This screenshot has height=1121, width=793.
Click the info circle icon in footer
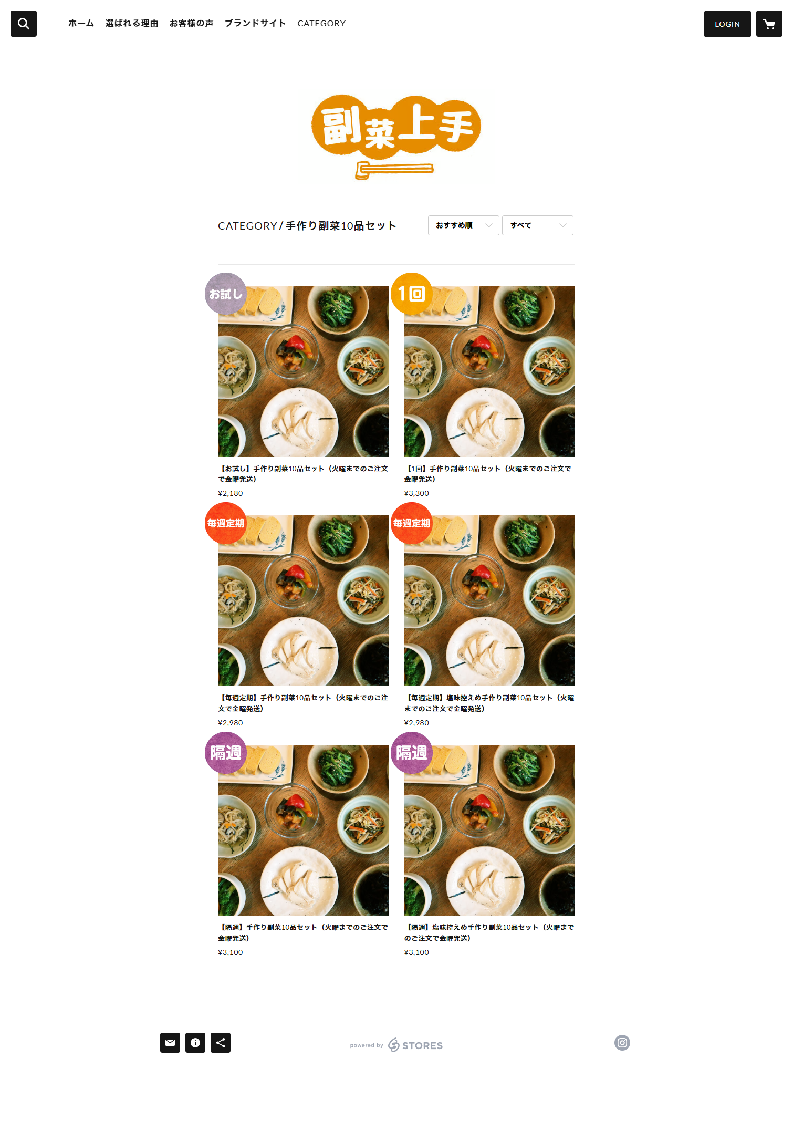pos(195,1043)
